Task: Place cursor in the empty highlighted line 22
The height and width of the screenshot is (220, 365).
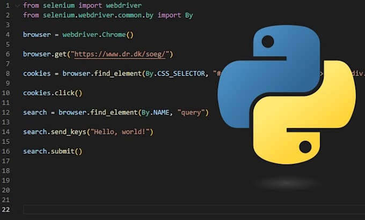Action: coord(194,209)
